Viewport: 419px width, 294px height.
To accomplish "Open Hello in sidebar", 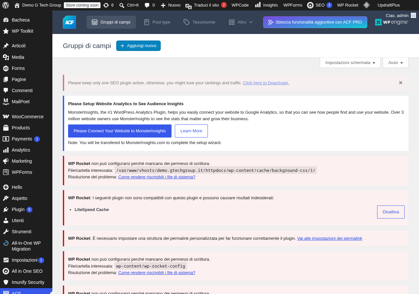I will [26, 187].
